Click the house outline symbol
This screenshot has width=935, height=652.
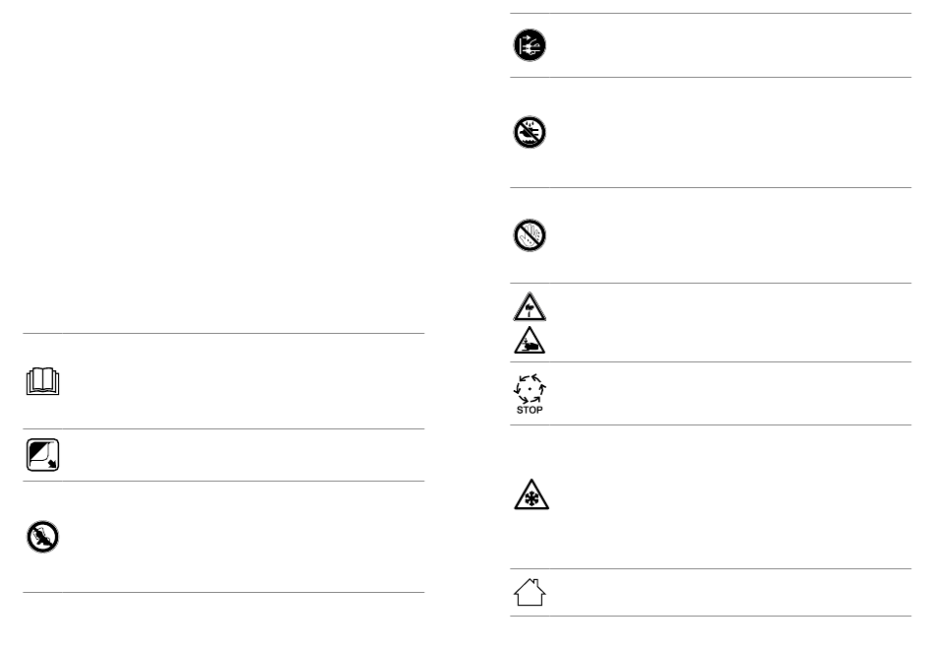530,593
